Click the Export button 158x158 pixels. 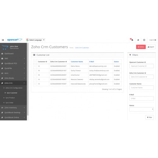point(151,47)
